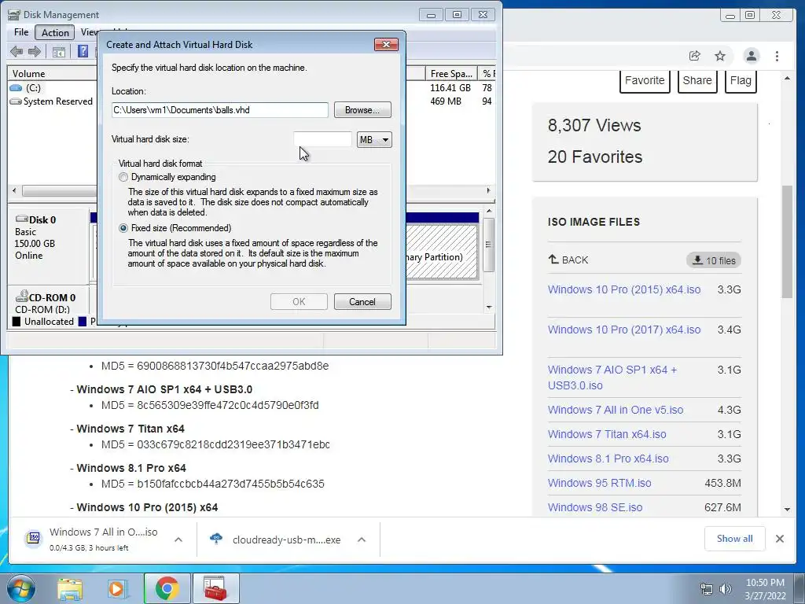Click the OK button in the dialog
The width and height of the screenshot is (805, 604).
tap(299, 302)
